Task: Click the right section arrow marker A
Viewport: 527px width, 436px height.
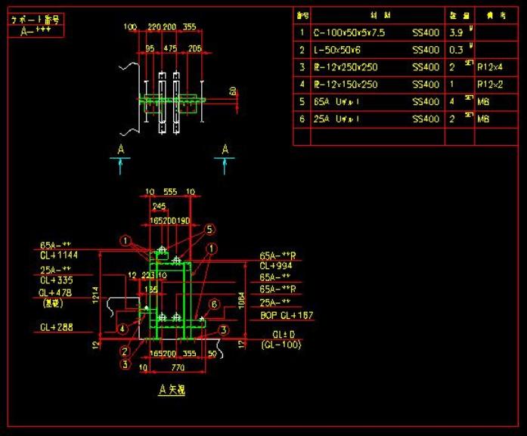Action: 225,151
